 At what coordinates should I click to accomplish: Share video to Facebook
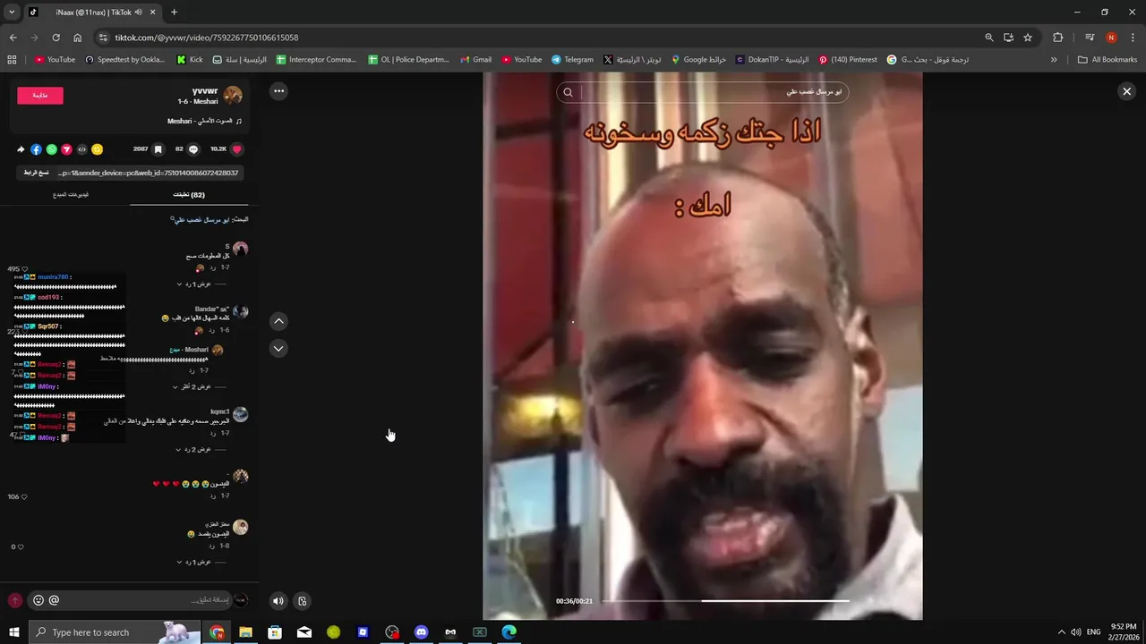(36, 149)
